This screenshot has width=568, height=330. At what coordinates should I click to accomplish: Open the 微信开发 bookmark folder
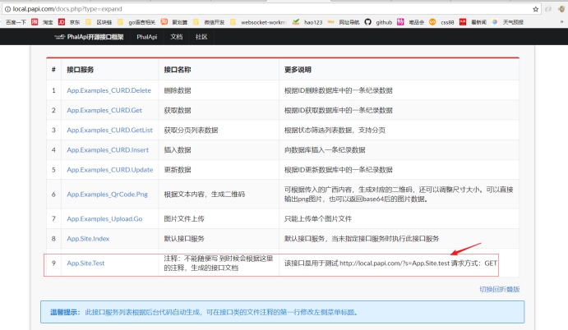coord(209,22)
